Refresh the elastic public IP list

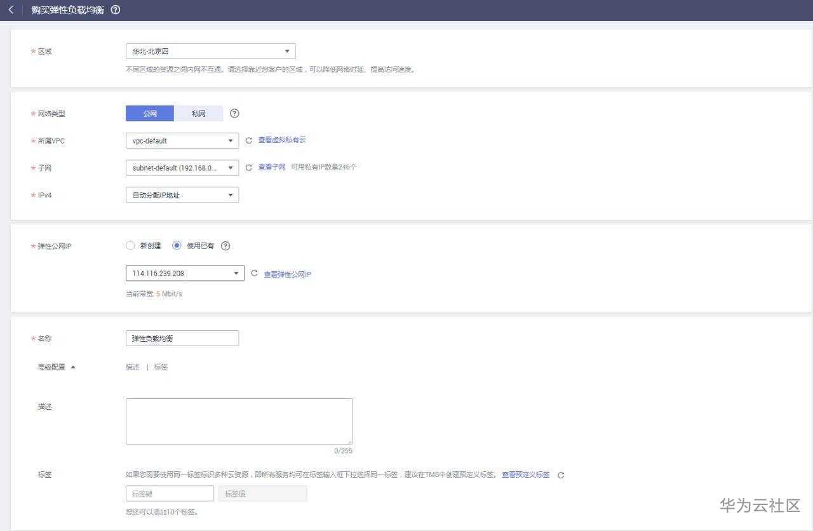coord(253,272)
